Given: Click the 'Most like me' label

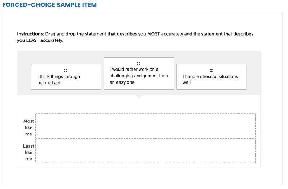Looking at the screenshot, I should pyautogui.click(x=29, y=127).
